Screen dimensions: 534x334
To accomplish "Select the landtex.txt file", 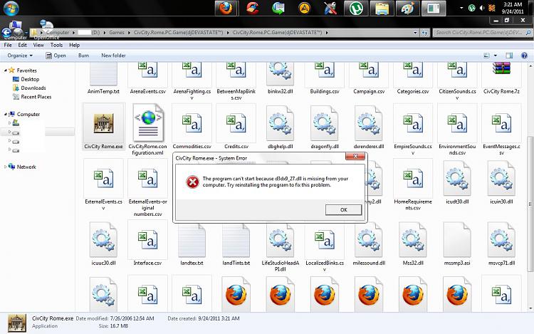I will click(x=192, y=243).
